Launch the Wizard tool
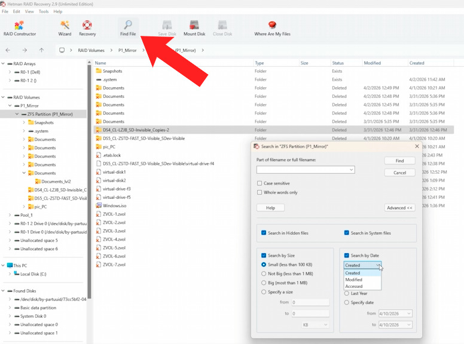This screenshot has height=344, width=464. point(65,29)
